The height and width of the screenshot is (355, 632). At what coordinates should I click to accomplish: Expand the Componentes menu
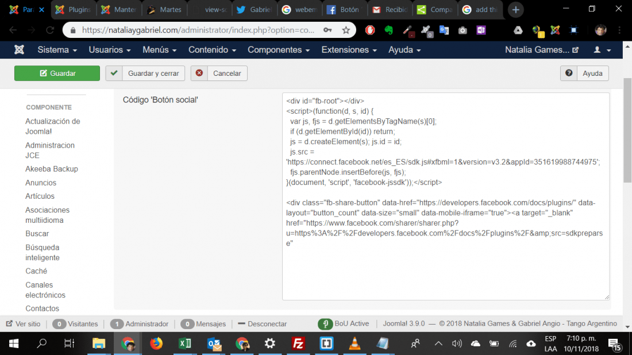pos(279,50)
